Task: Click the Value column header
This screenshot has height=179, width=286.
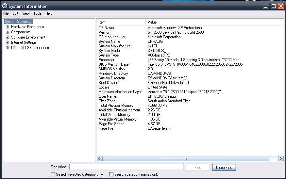Action: (x=215, y=22)
